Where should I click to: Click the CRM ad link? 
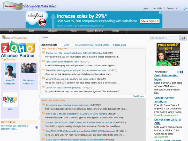(x=66, y=45)
